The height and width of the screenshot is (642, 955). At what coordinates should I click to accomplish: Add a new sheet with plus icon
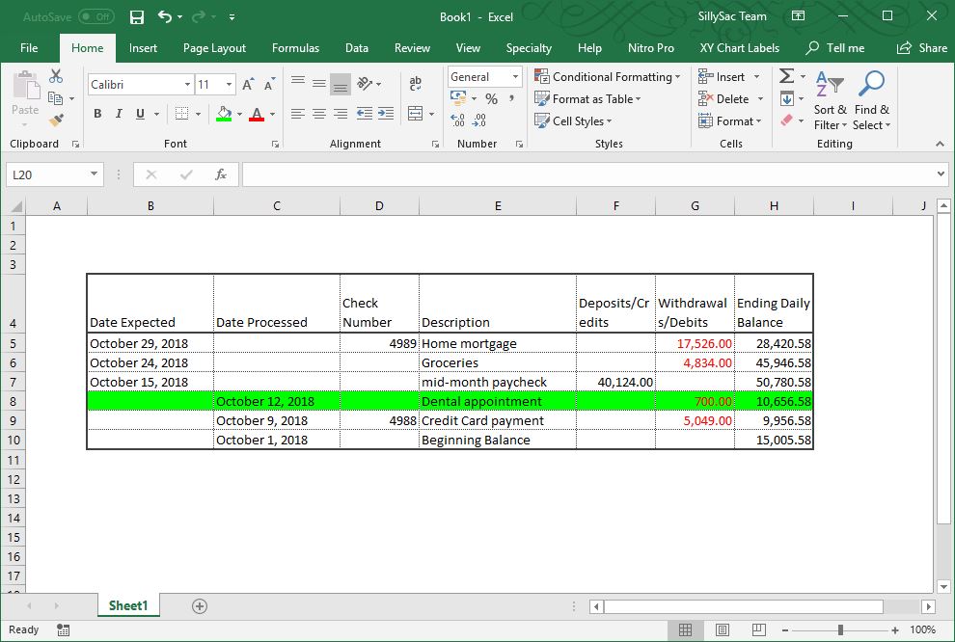[200, 606]
